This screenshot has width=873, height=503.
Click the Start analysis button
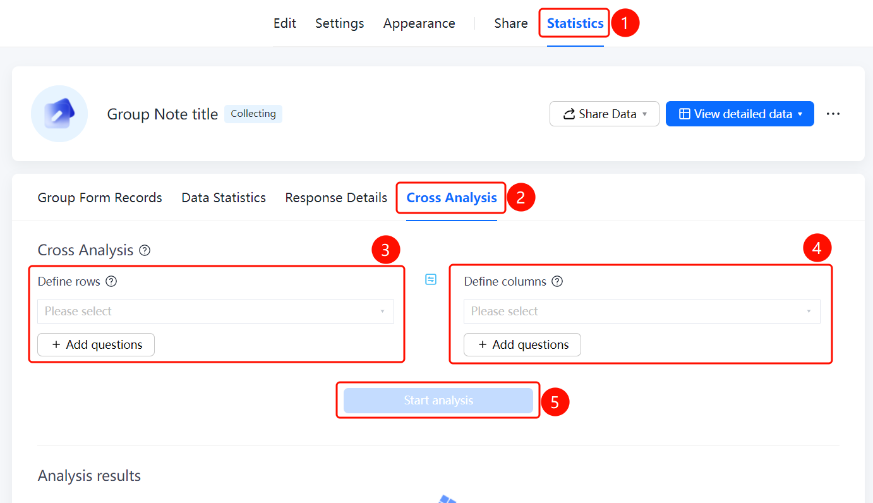pos(438,401)
